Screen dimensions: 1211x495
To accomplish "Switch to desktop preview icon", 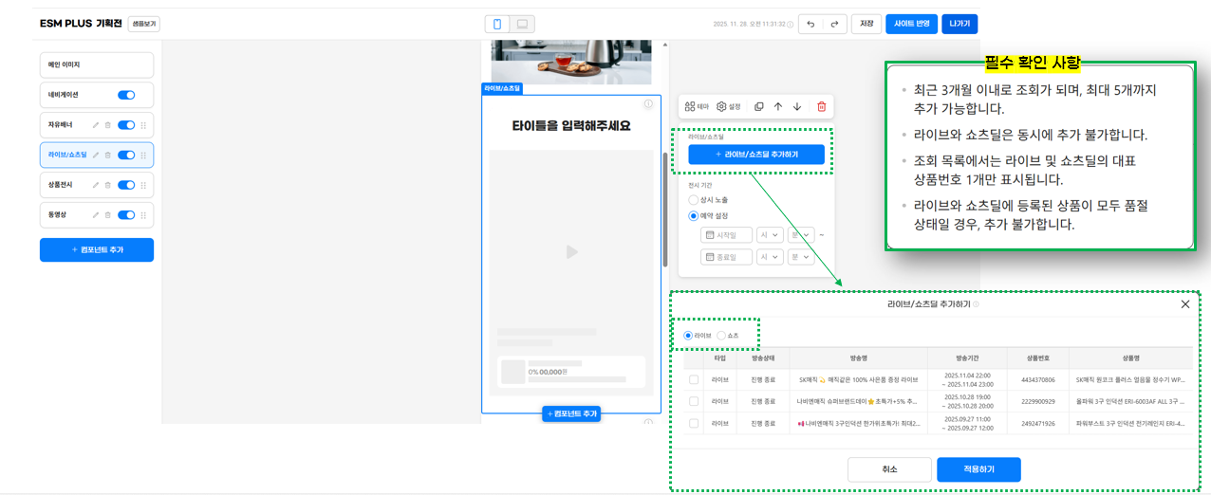I will click(x=523, y=24).
